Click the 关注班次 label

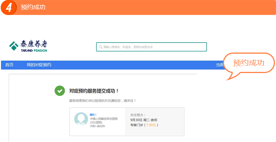click(x=138, y=115)
